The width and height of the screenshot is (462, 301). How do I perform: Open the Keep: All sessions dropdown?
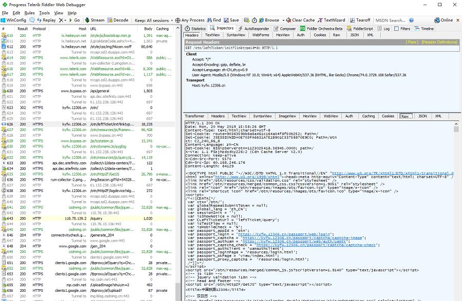153,20
